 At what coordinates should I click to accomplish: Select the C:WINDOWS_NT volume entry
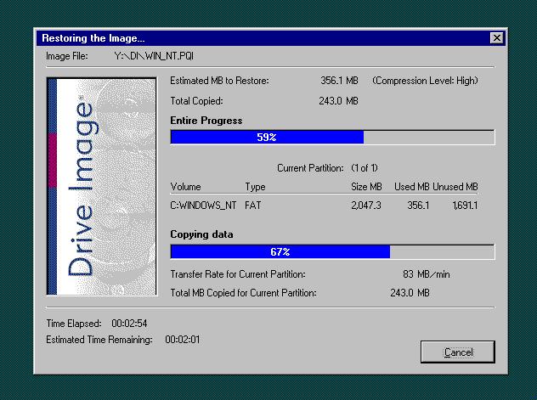click(203, 206)
